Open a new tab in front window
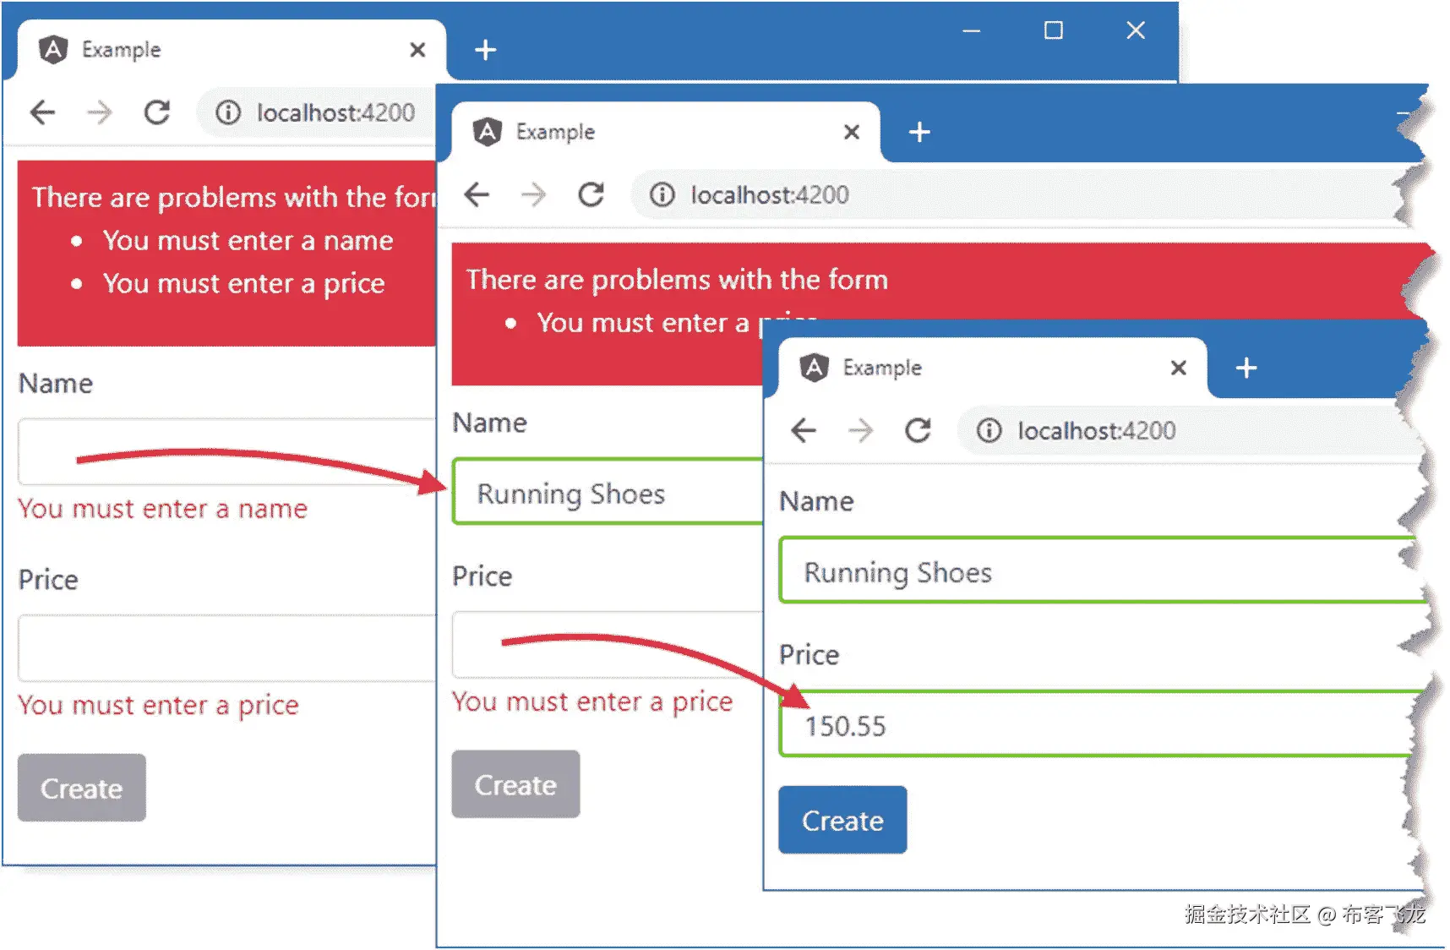 coord(1246,368)
